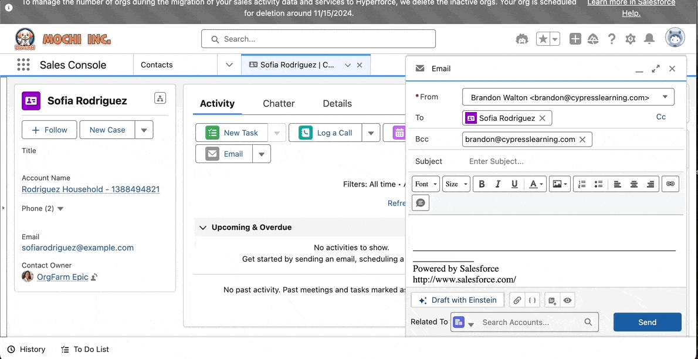Remove Sofia Rodriguez from To field
698x359 pixels.
point(542,118)
